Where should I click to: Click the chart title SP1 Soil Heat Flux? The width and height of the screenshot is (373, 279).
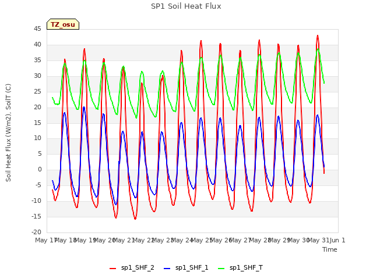coord(186,6)
